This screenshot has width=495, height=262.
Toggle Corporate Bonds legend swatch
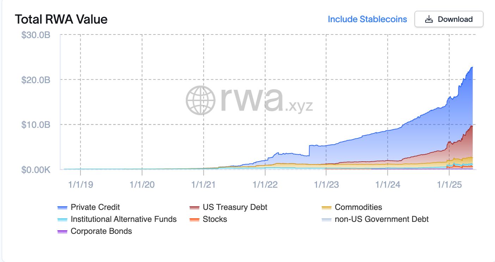point(62,232)
